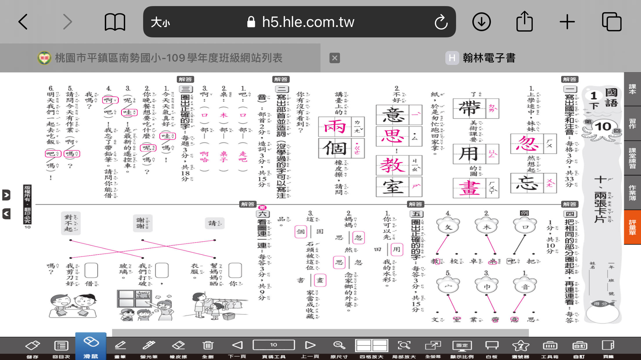Open a new tab with plus icon
The width and height of the screenshot is (641, 360).
(567, 22)
